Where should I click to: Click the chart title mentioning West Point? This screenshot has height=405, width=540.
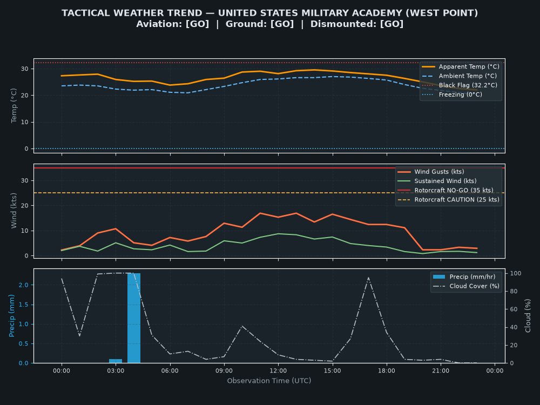click(269, 13)
